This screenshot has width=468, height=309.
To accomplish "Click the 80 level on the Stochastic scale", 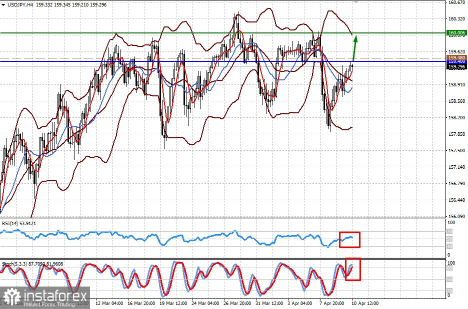I will coord(450,268).
